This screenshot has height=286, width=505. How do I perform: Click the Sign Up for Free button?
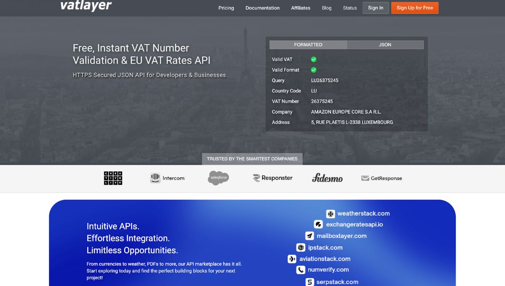tap(415, 8)
